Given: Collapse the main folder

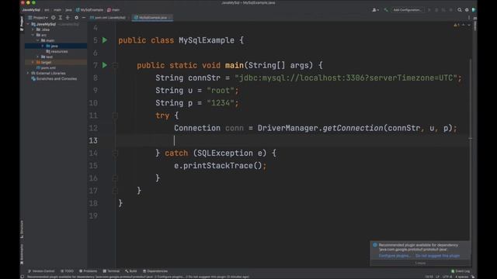Looking at the screenshot, I should click(38, 40).
